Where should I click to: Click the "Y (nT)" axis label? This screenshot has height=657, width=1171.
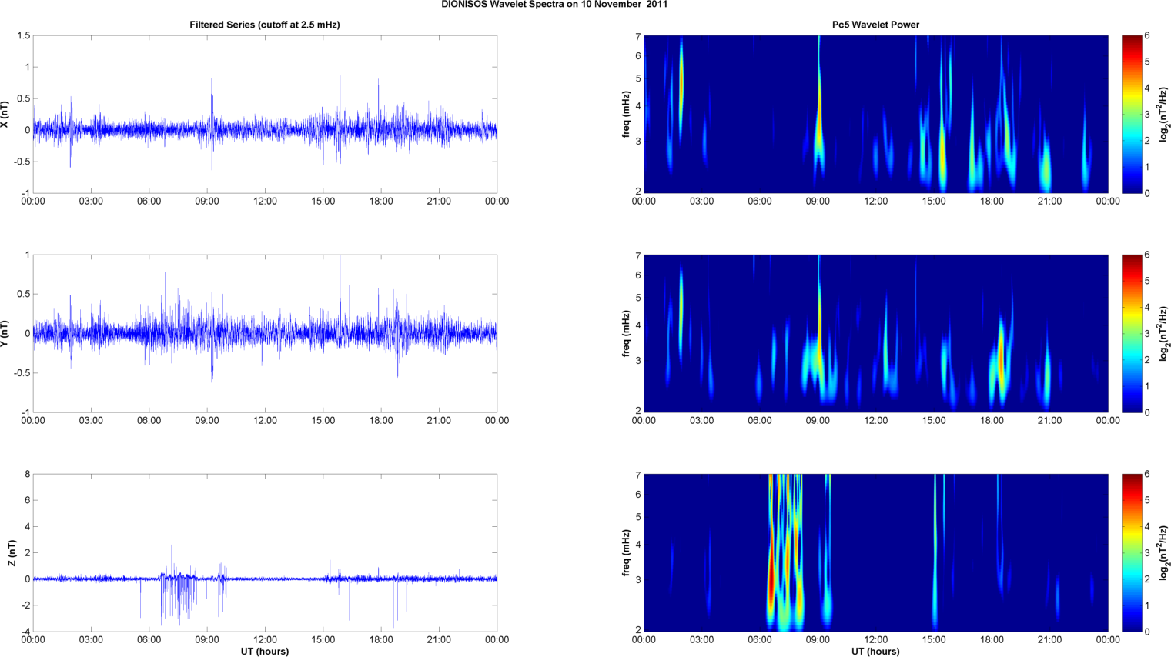5,334
